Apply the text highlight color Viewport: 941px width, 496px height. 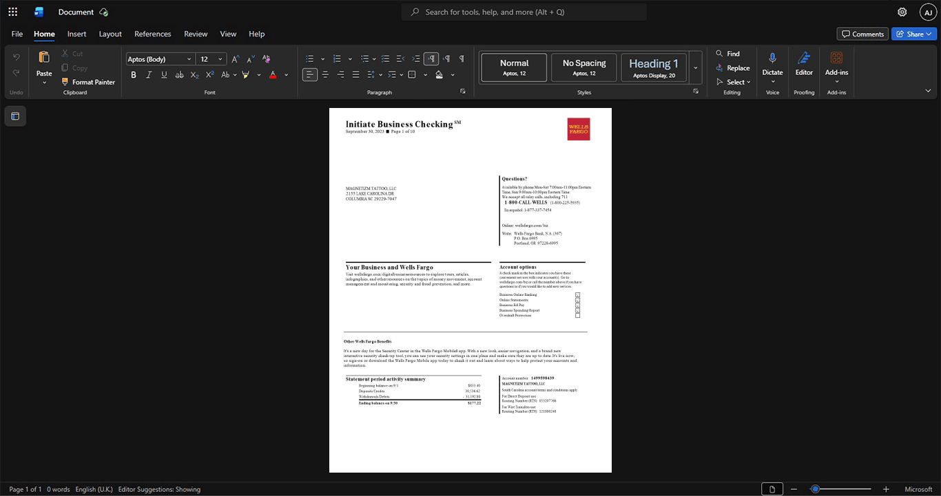245,74
